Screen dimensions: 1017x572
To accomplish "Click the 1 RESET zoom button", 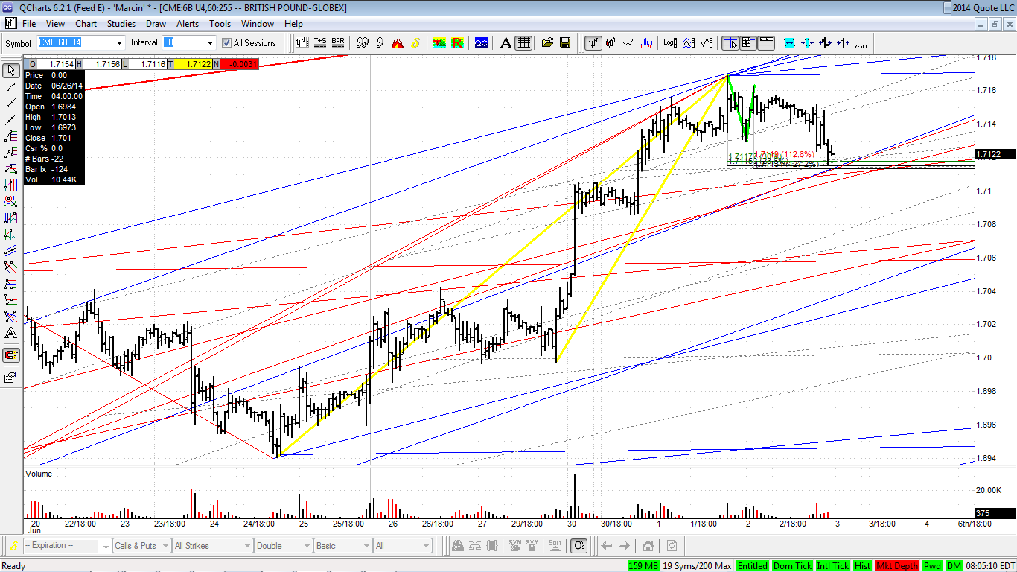I will pos(861,42).
